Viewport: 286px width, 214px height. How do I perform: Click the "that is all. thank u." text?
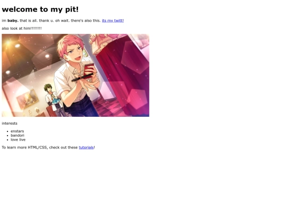(x=37, y=21)
